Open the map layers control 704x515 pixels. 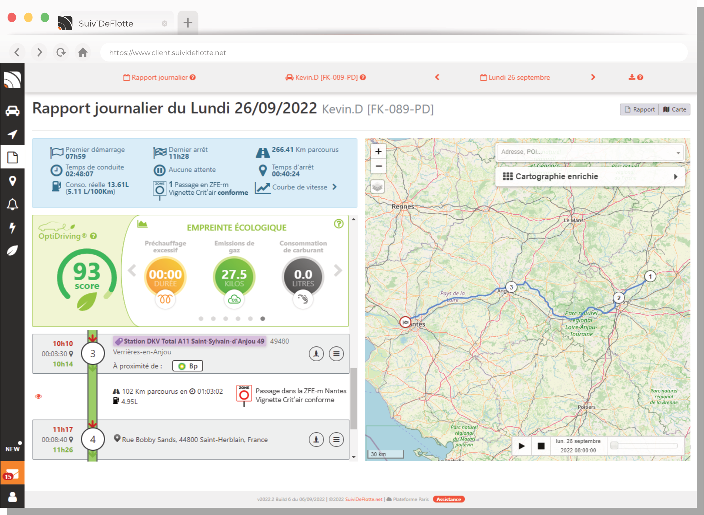click(377, 187)
